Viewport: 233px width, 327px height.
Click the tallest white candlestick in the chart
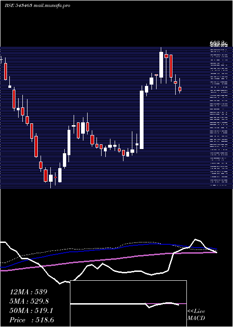point(142,120)
